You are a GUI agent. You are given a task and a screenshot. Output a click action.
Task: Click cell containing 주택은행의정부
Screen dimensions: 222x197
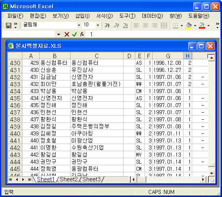pos(97,126)
